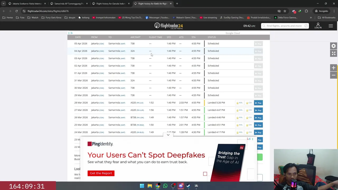Switch to Jakarta Soekarno Hatta tab
Image resolution: width=338 pixels, height=190 pixels.
[27, 4]
